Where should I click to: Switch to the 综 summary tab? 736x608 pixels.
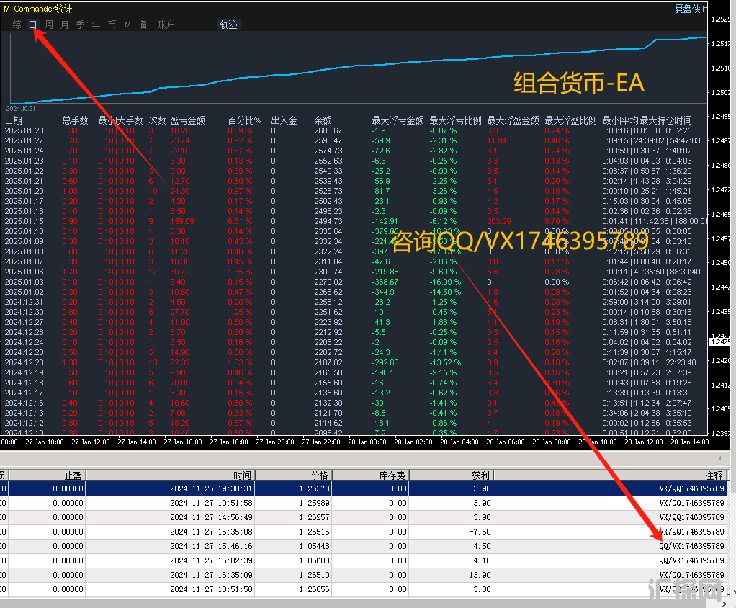tap(17, 25)
